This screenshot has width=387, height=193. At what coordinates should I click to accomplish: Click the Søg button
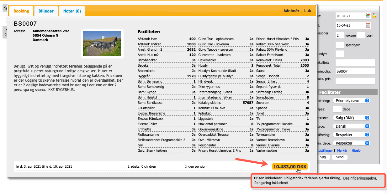(x=323, y=157)
